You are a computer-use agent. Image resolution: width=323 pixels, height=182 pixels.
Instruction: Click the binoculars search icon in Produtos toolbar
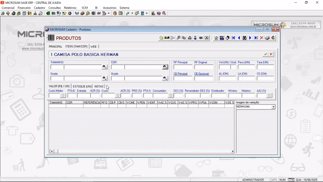click(x=245, y=38)
